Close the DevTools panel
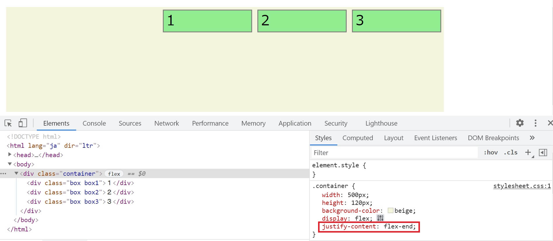The height and width of the screenshot is (241, 553). coord(550,123)
